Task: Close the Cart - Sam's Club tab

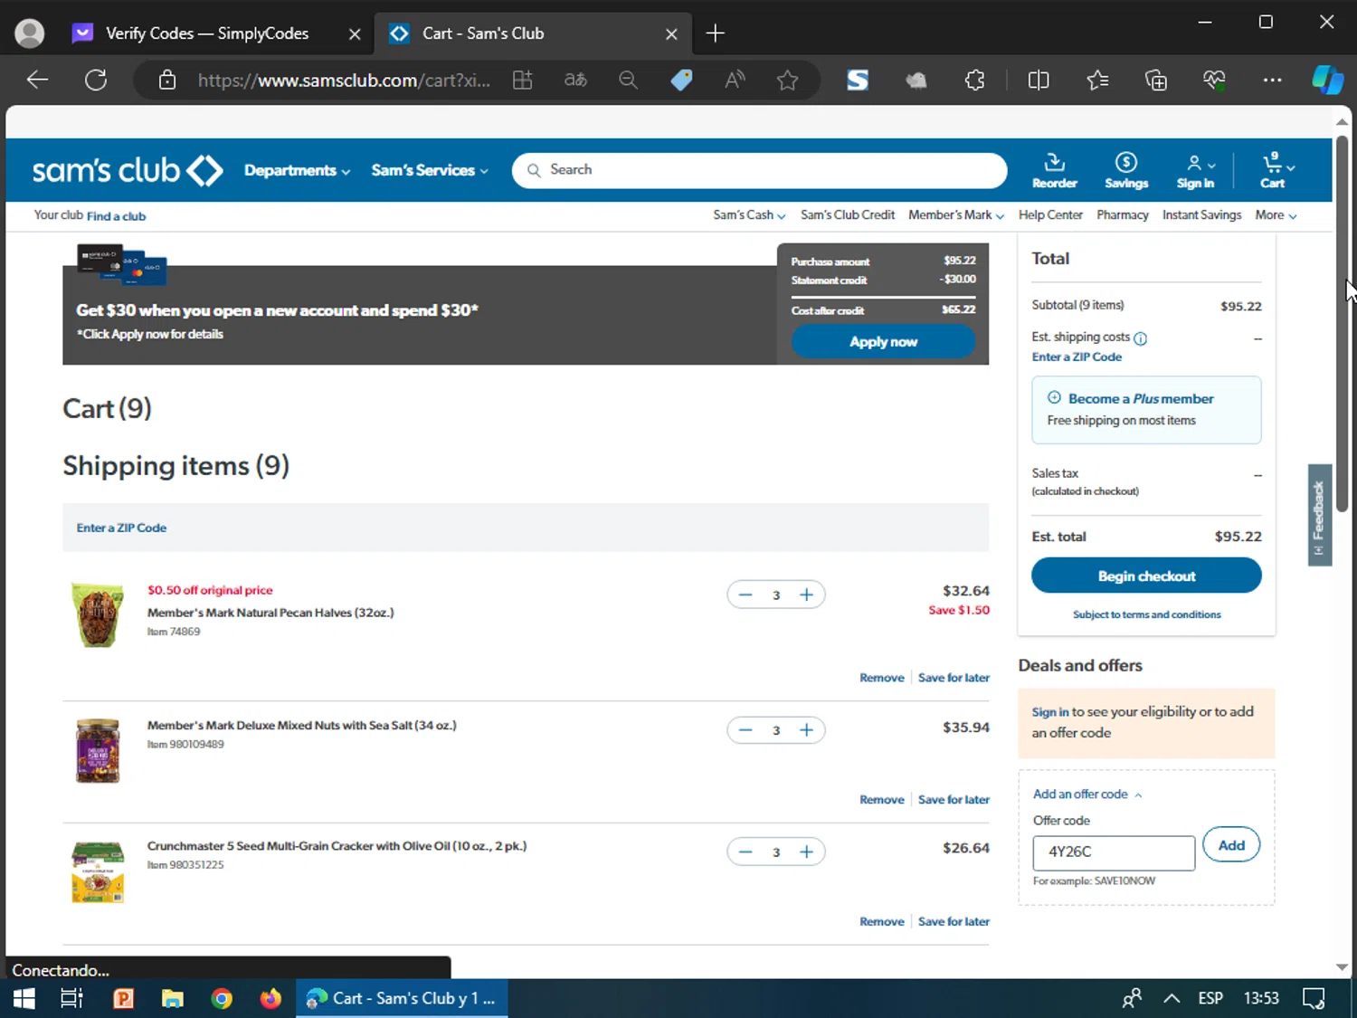Action: (671, 33)
